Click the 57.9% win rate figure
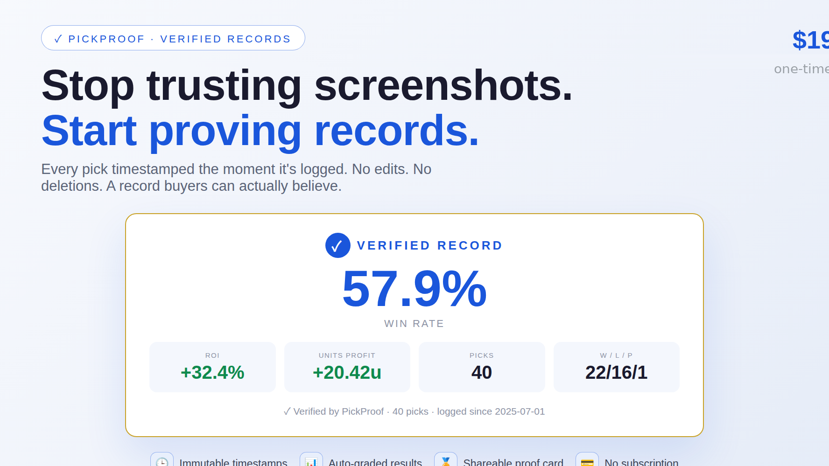 pos(414,289)
